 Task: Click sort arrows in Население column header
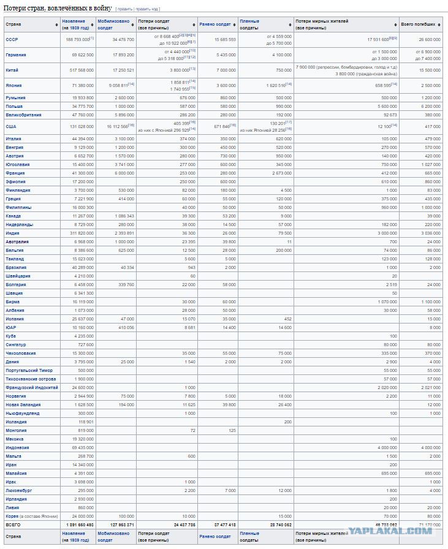(x=93, y=25)
